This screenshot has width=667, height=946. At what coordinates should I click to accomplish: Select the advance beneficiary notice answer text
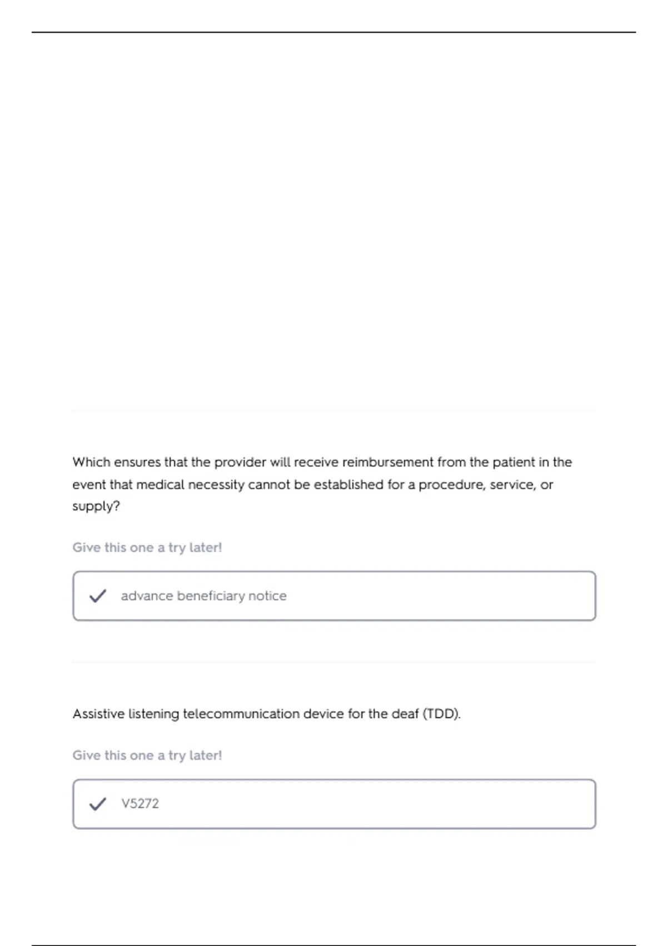tap(203, 596)
